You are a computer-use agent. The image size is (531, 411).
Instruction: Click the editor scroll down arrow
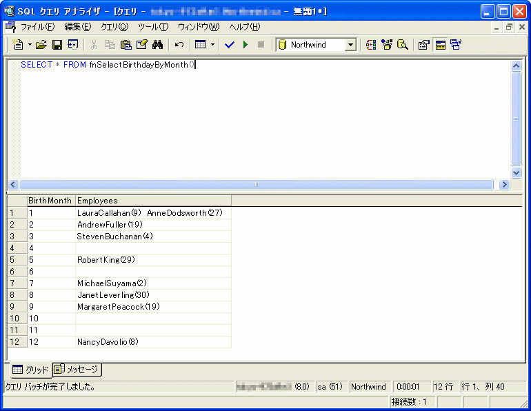tap(516, 172)
